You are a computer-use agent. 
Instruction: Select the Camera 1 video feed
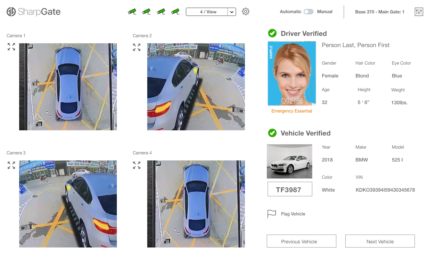click(x=68, y=87)
